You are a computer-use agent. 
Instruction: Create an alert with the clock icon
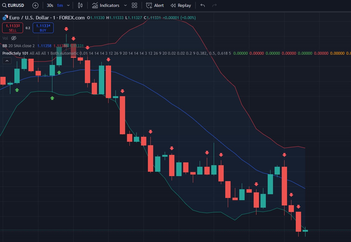pos(155,5)
